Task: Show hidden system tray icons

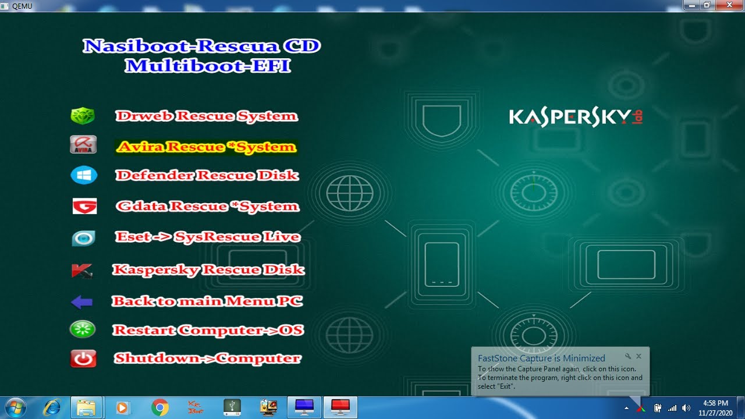Action: click(x=626, y=408)
